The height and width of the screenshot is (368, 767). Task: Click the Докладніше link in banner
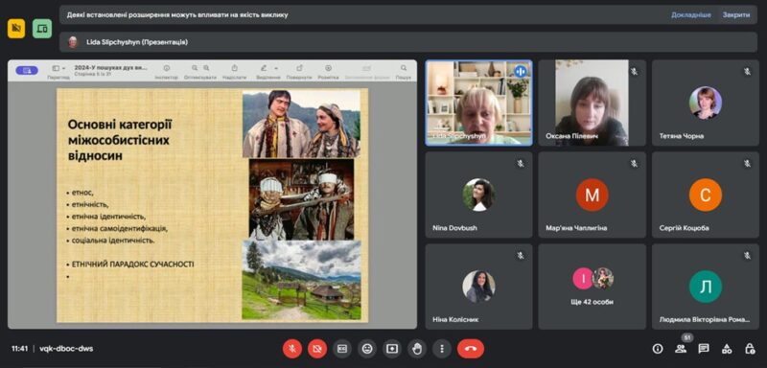[690, 14]
